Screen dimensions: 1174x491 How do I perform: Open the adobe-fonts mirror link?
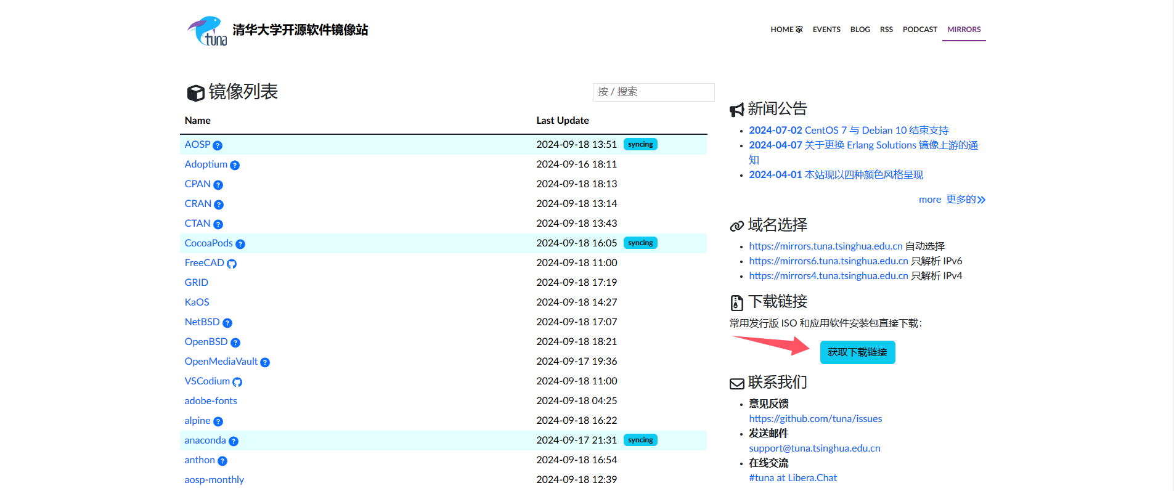(211, 400)
